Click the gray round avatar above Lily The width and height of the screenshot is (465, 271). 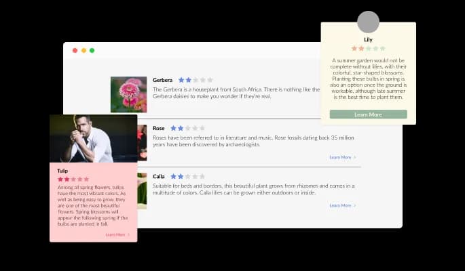(x=368, y=22)
